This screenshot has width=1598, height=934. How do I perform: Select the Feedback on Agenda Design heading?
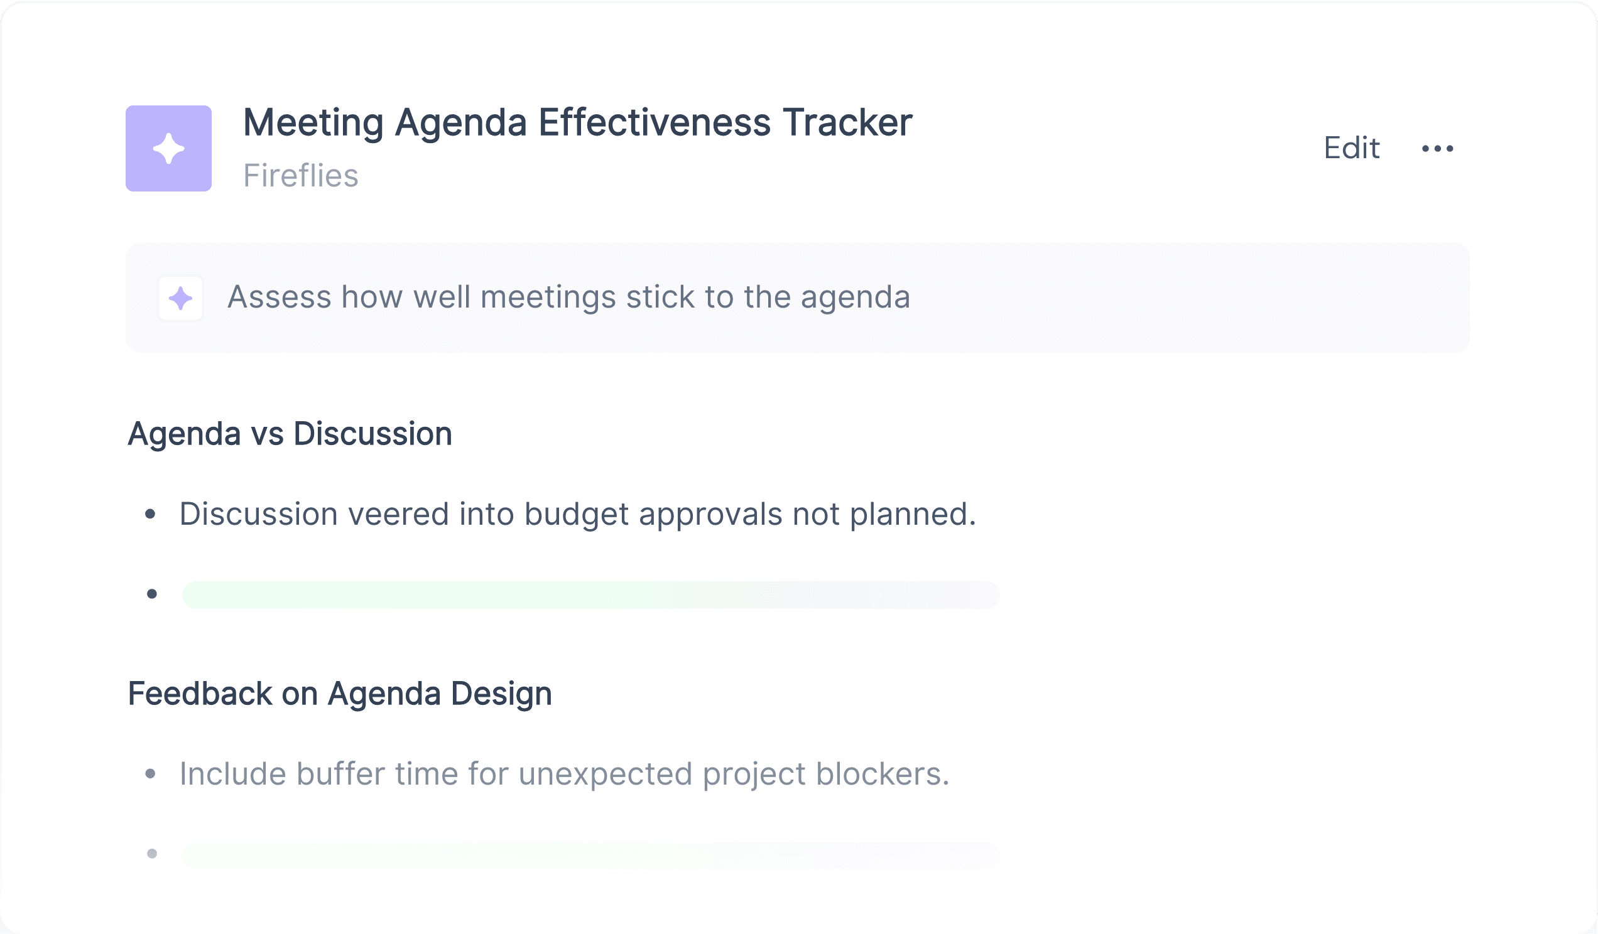(340, 694)
